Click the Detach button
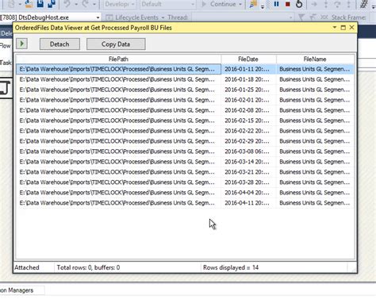This screenshot has width=376, height=299. click(x=59, y=44)
